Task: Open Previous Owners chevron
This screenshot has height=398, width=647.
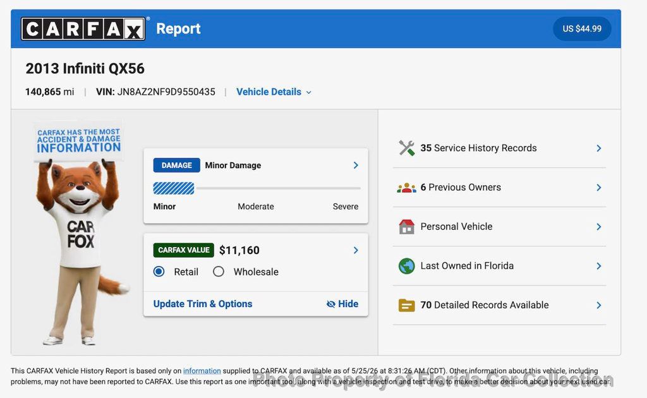Action: (x=599, y=188)
